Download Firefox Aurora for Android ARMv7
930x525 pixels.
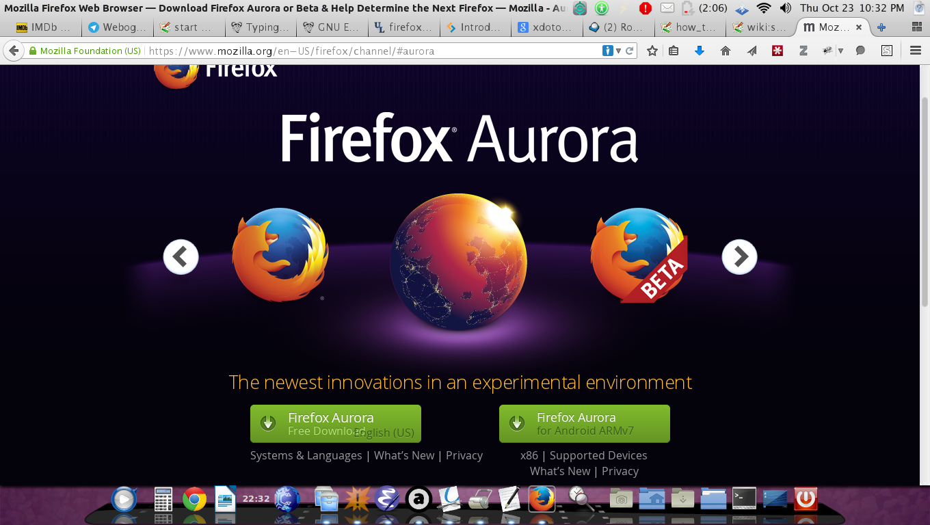click(585, 424)
